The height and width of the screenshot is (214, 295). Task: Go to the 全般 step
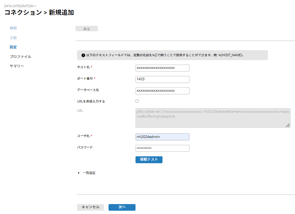point(13,38)
